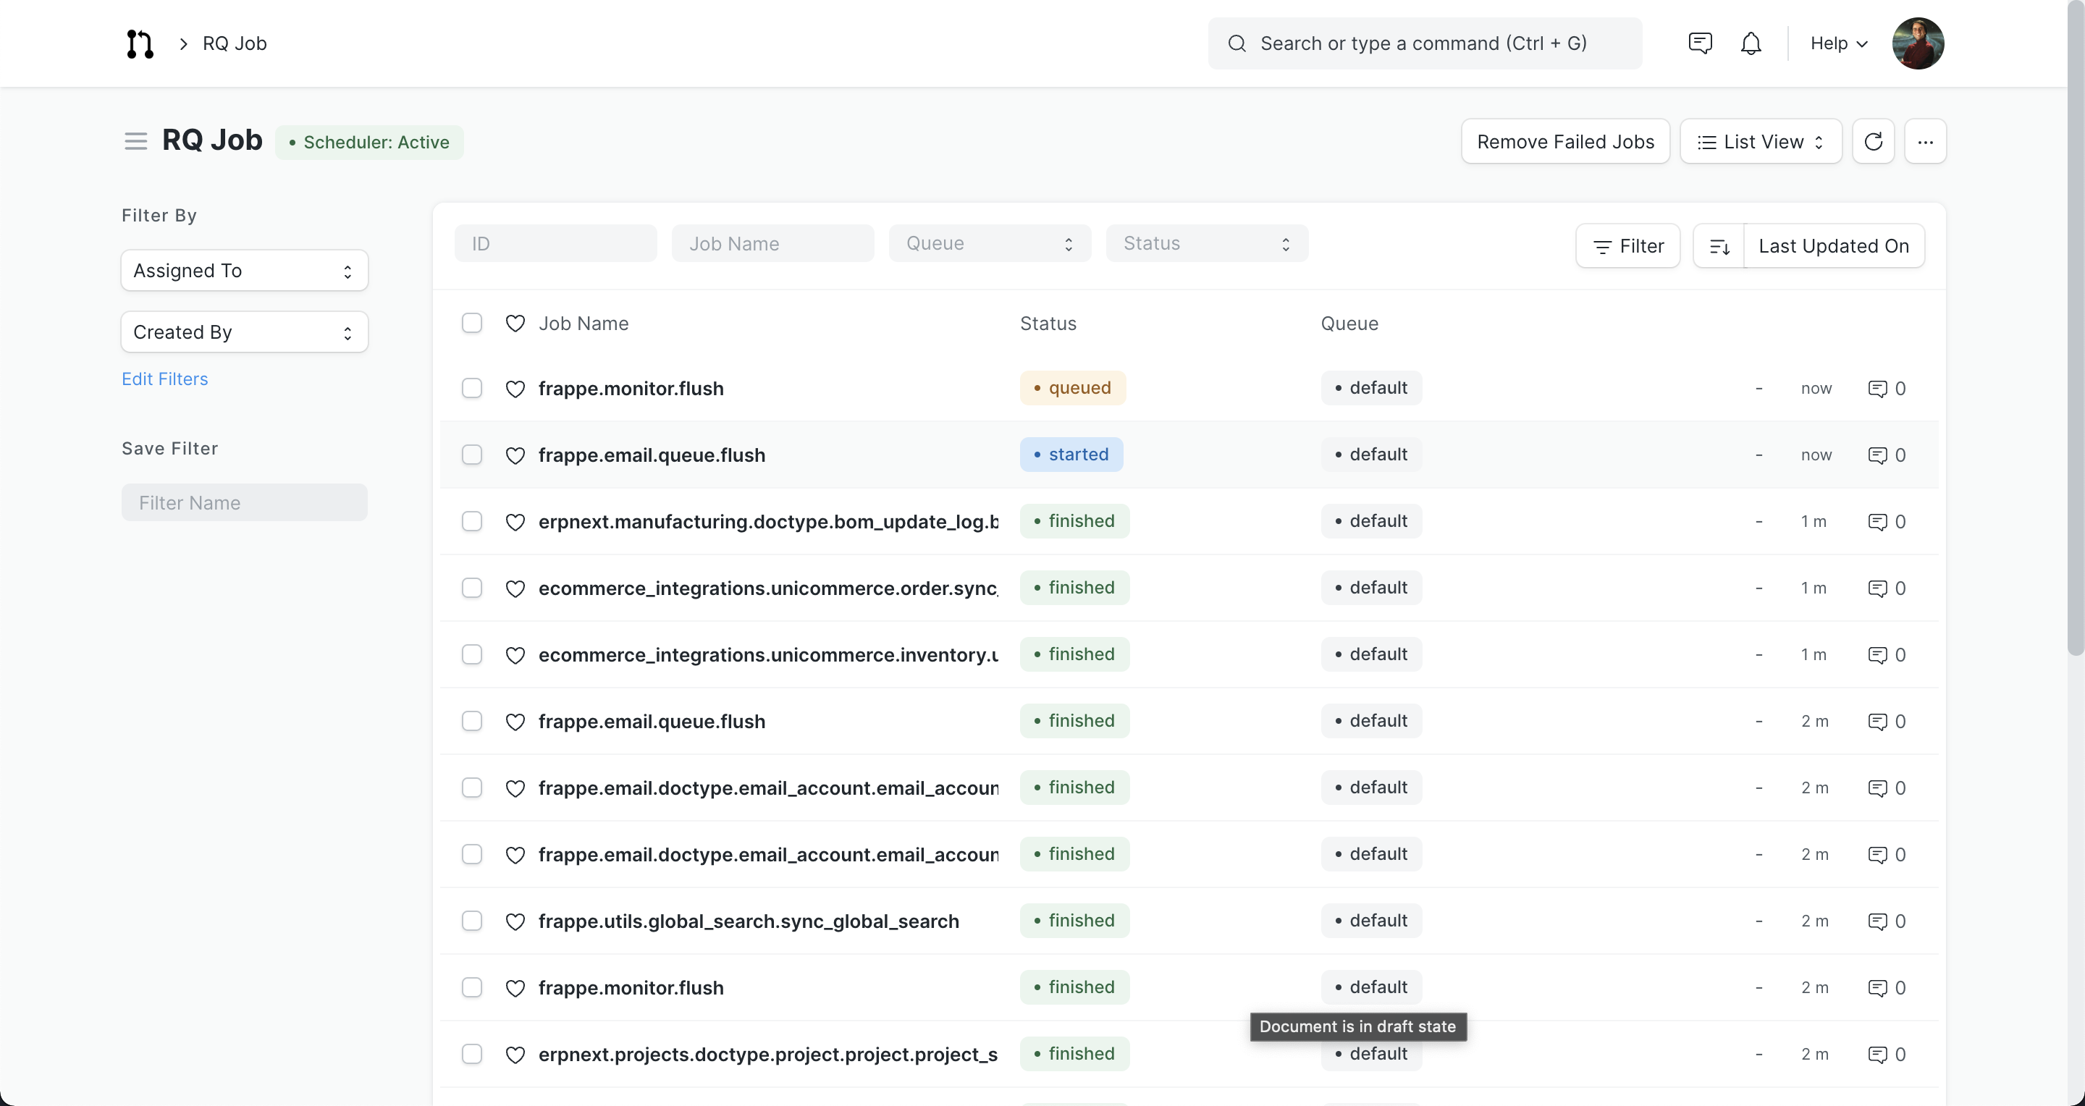Click the Remove Failed Jobs button
The image size is (2085, 1106).
tap(1564, 142)
